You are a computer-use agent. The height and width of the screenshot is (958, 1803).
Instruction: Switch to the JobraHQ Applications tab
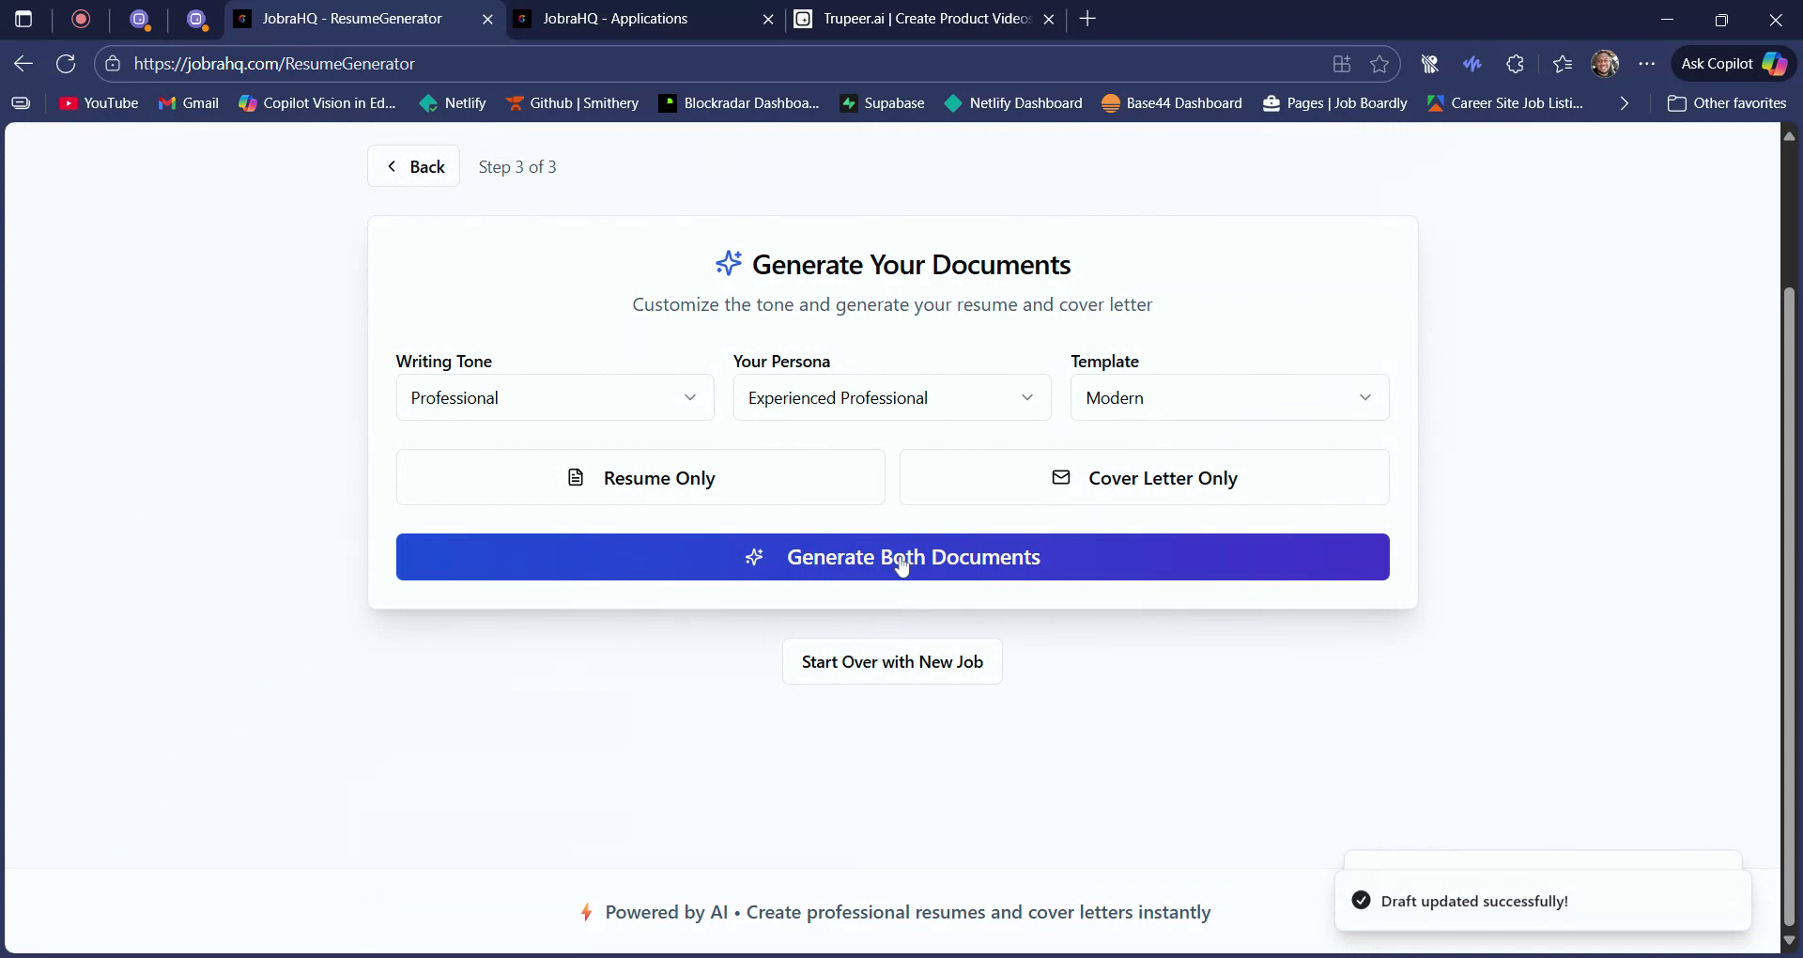pyautogui.click(x=615, y=19)
